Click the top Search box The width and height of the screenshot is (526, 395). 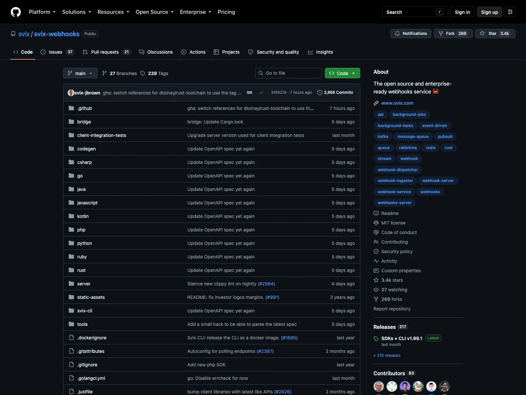pyautogui.click(x=415, y=12)
